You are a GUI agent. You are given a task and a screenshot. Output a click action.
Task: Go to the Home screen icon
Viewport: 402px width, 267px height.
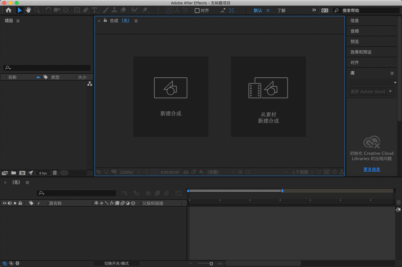tap(8, 10)
